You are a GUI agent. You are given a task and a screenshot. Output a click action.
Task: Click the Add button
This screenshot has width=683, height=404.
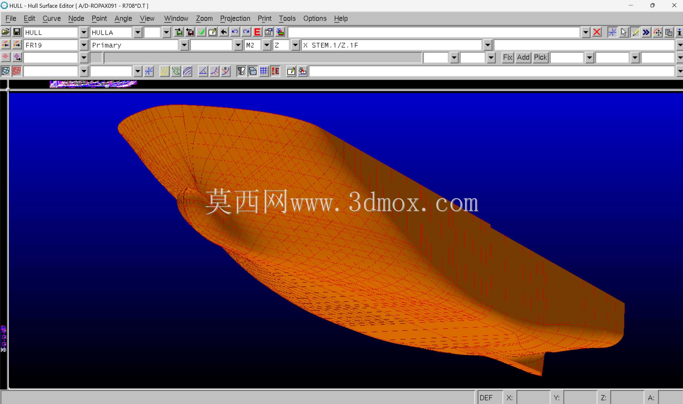[523, 58]
